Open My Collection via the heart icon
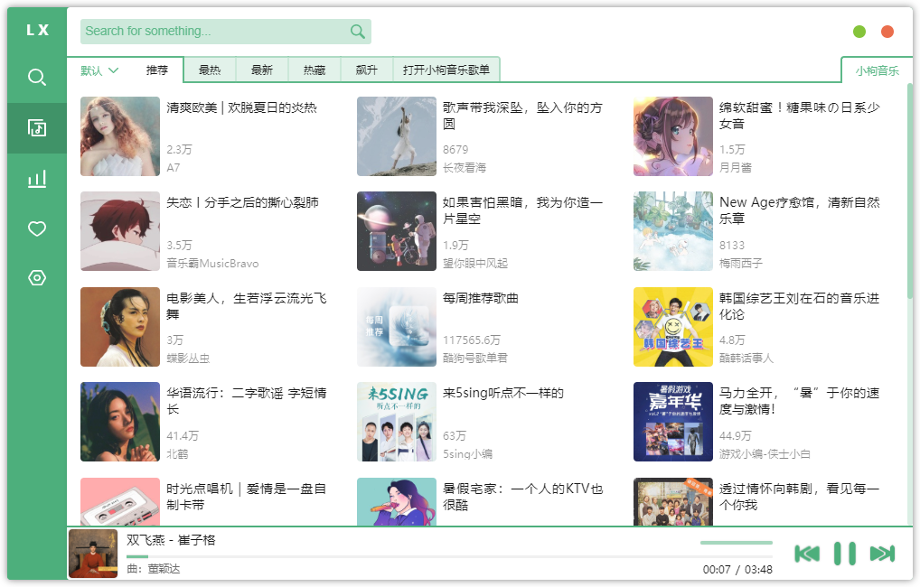This screenshot has height=587, width=920. (36, 228)
